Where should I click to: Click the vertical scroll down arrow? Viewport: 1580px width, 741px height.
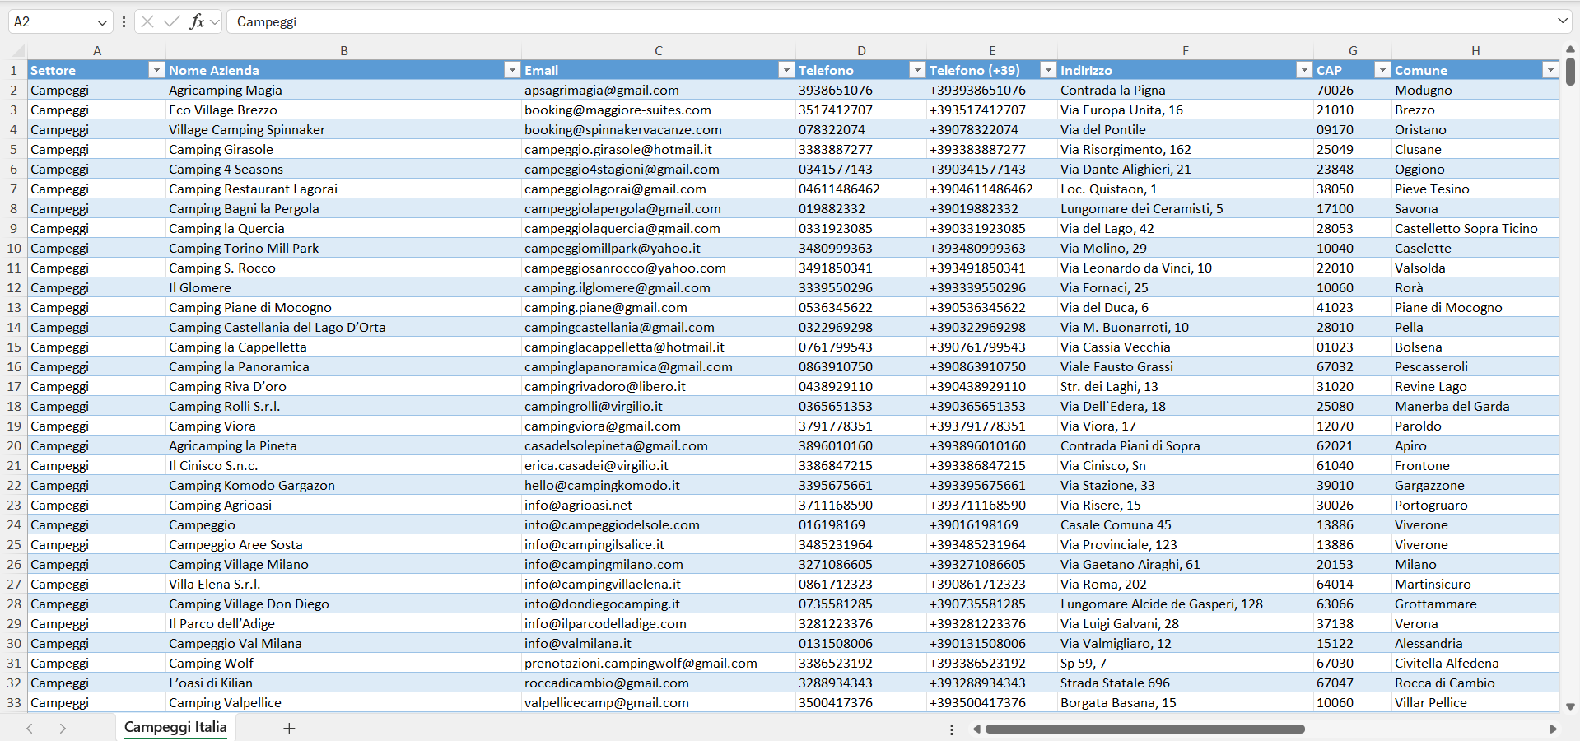[x=1570, y=706]
